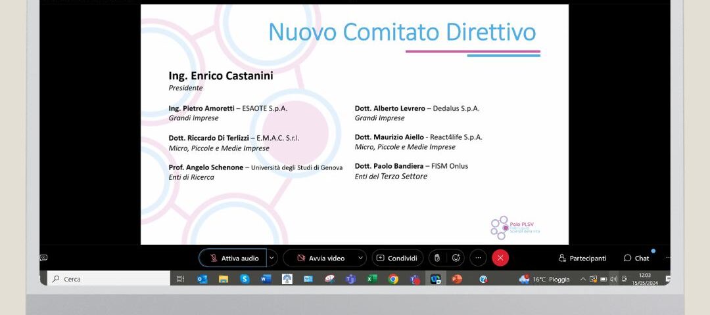Leave meeting with red X button

(500, 258)
